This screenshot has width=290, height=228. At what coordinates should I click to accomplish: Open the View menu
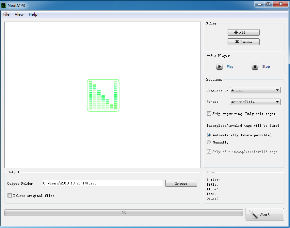click(x=19, y=14)
